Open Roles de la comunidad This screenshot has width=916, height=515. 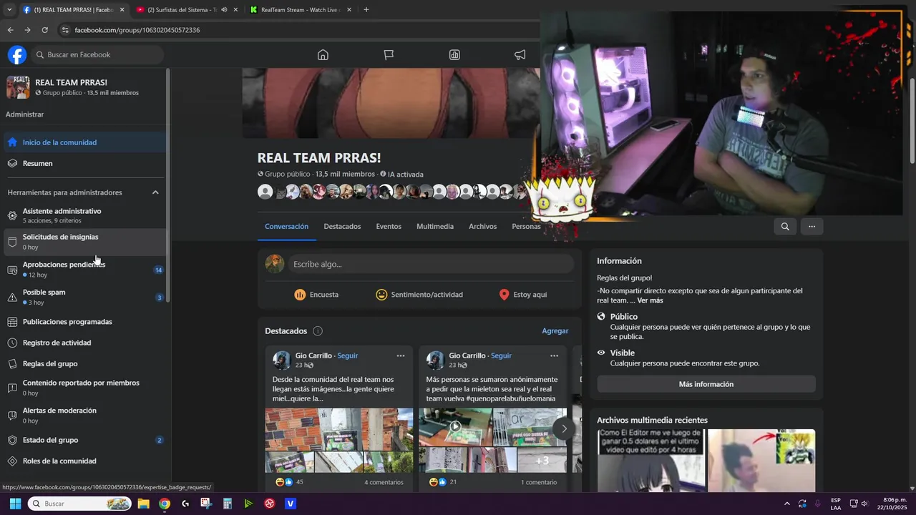pos(84,461)
